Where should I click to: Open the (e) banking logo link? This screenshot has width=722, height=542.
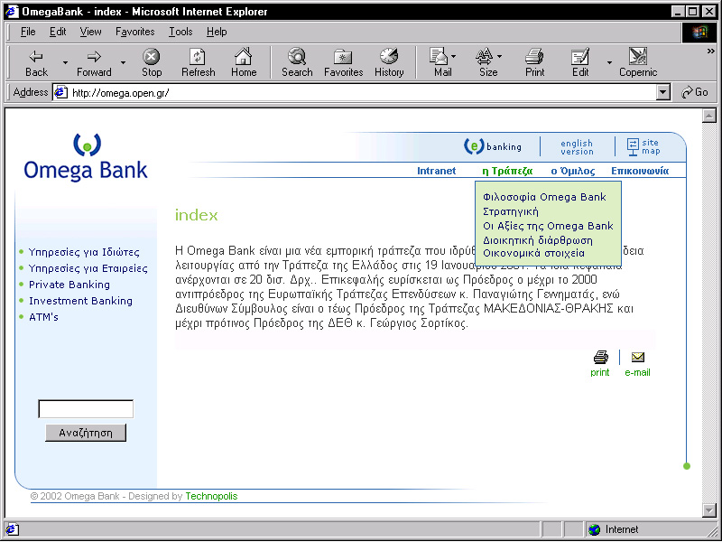coord(492,146)
